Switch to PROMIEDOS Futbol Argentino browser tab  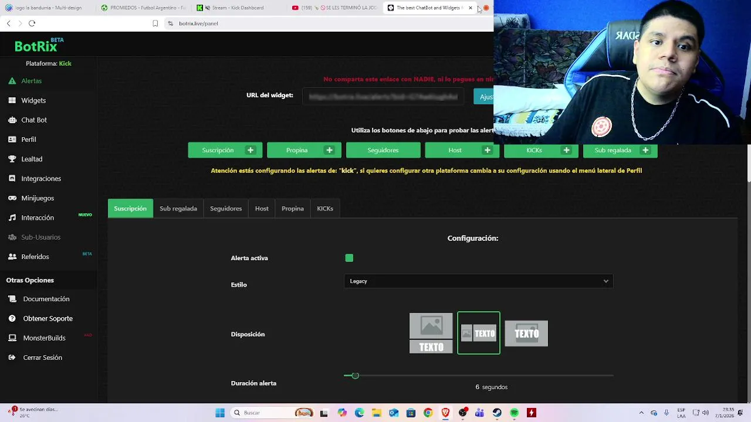tap(143, 8)
